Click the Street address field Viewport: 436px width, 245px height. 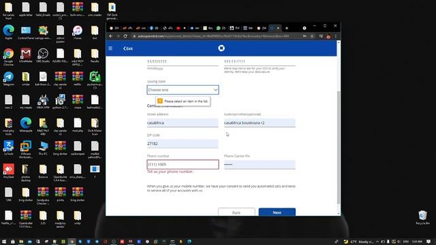point(183,122)
